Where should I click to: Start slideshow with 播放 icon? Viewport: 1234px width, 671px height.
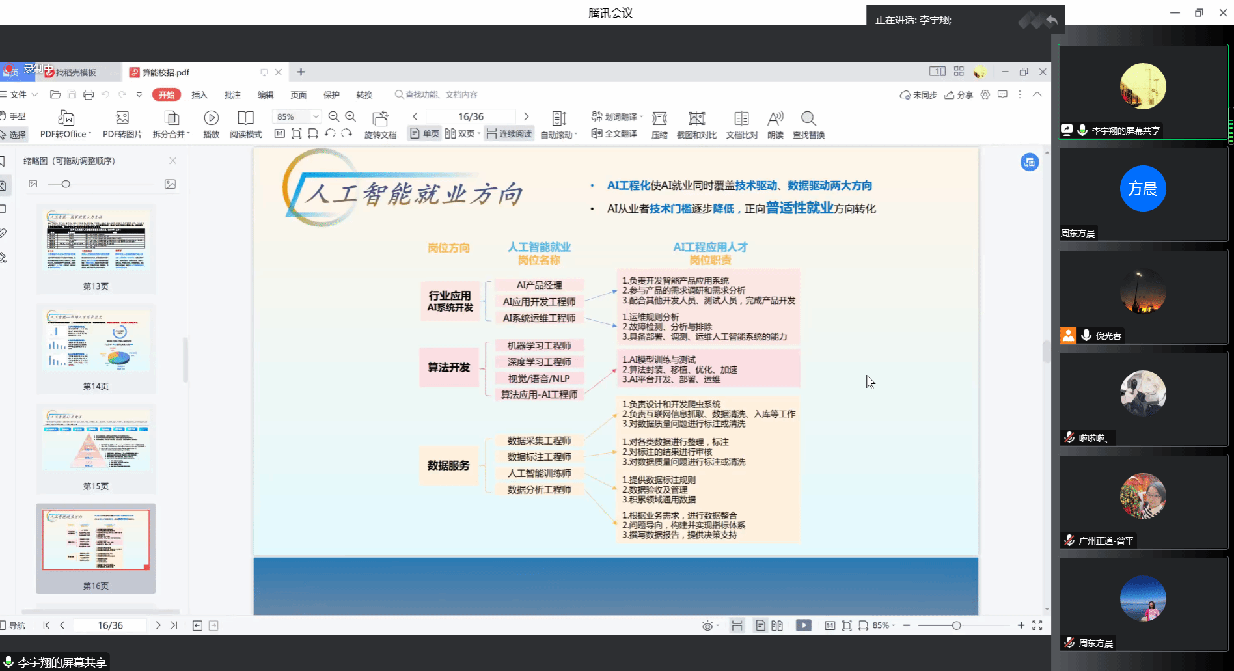tap(211, 118)
